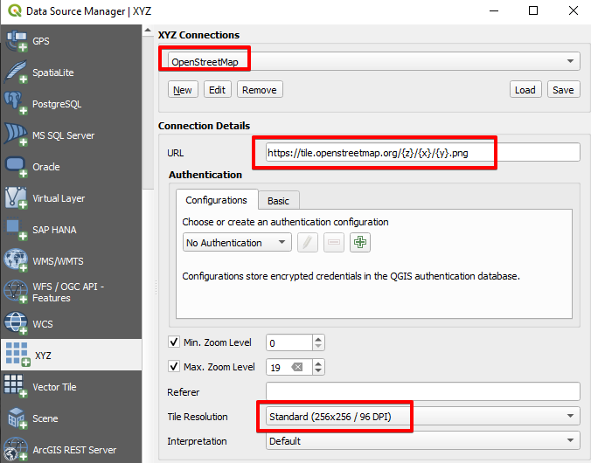Select the Oracle database icon
591x463 pixels.
click(x=16, y=167)
